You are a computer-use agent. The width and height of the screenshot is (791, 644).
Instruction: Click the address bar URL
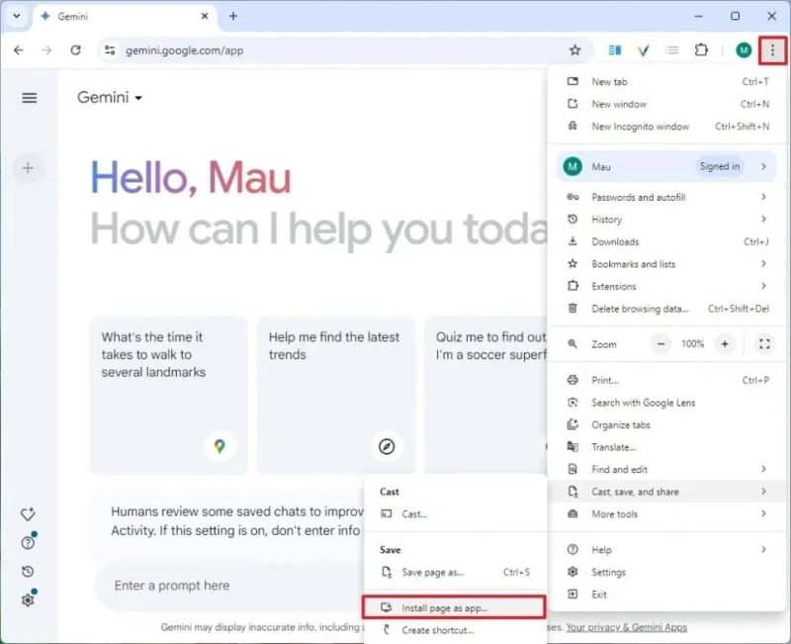(x=184, y=50)
